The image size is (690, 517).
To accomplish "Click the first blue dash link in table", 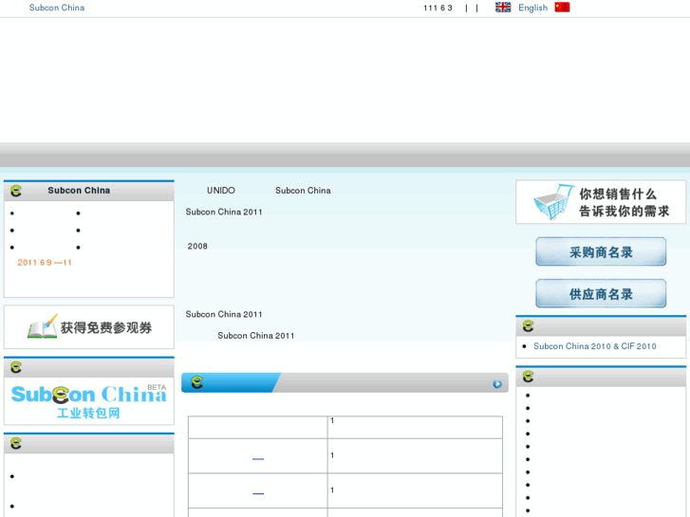I will coord(258,459).
